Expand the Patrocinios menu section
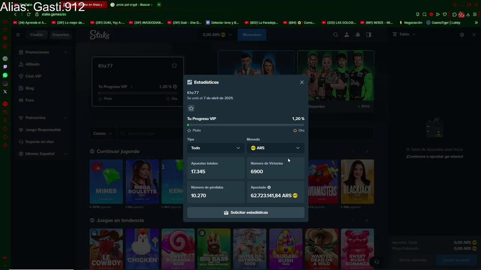The image size is (481, 270). pos(43,118)
